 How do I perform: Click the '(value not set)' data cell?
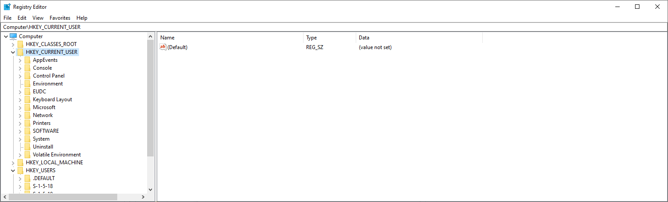[375, 47]
